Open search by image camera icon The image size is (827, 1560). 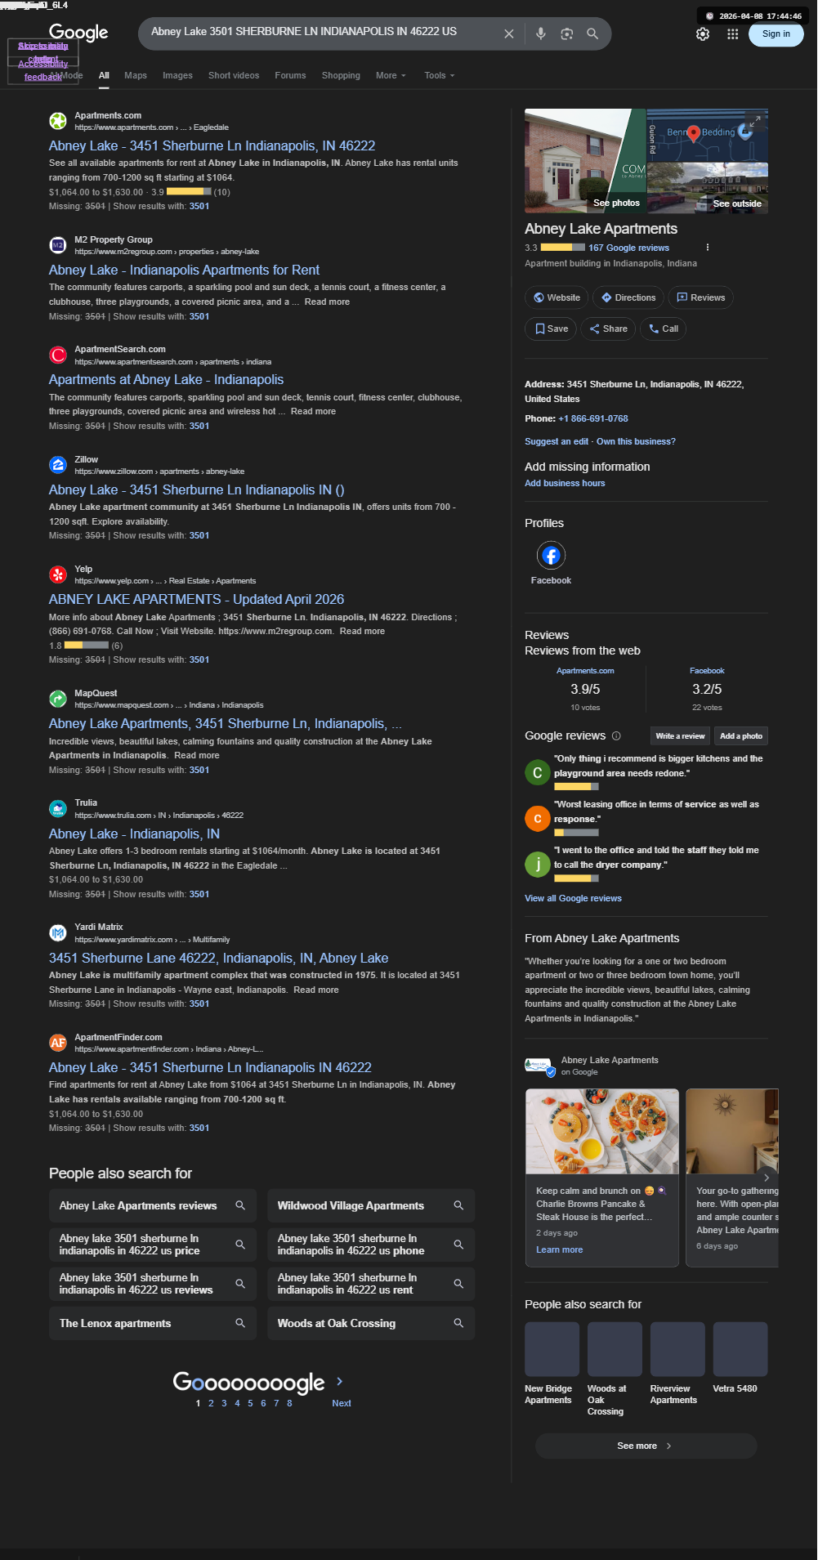(x=566, y=34)
